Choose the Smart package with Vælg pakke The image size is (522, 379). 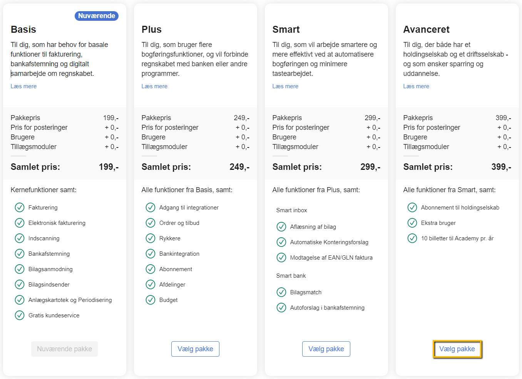(326, 349)
